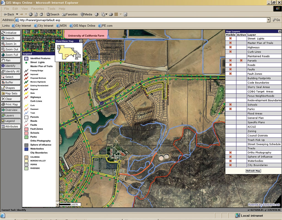Screen dimensions: 282x220
Task: Close the OverView Map window
Action: 81,41
